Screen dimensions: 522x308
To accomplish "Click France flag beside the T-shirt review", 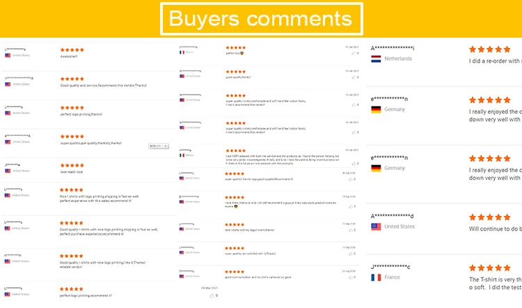I will (376, 277).
